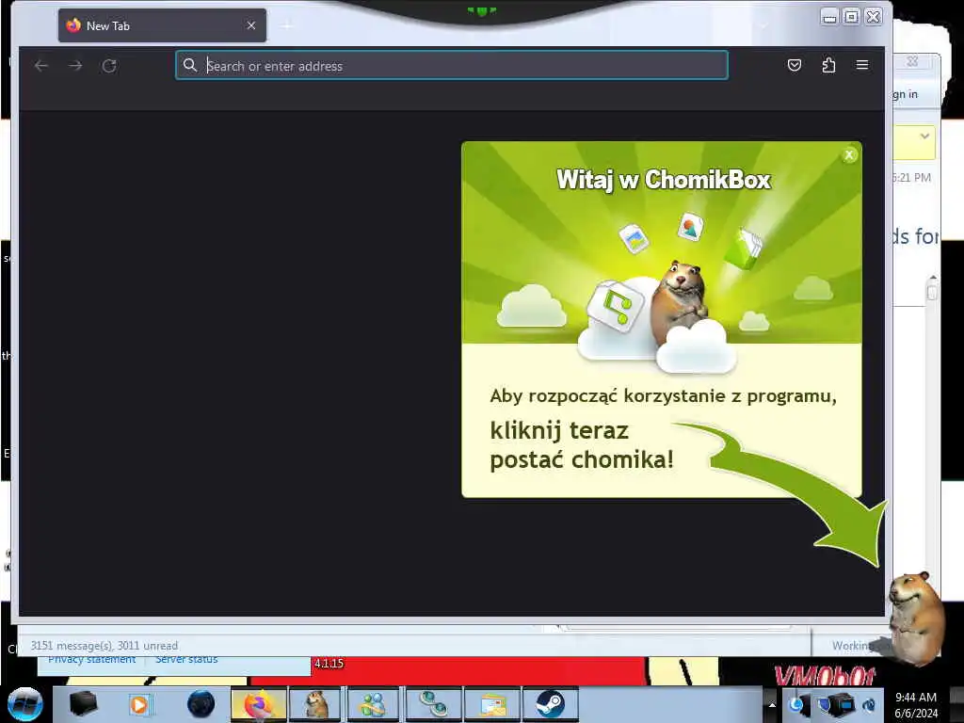Open Steam from the taskbar
Image resolution: width=964 pixels, height=723 pixels.
pyautogui.click(x=550, y=704)
